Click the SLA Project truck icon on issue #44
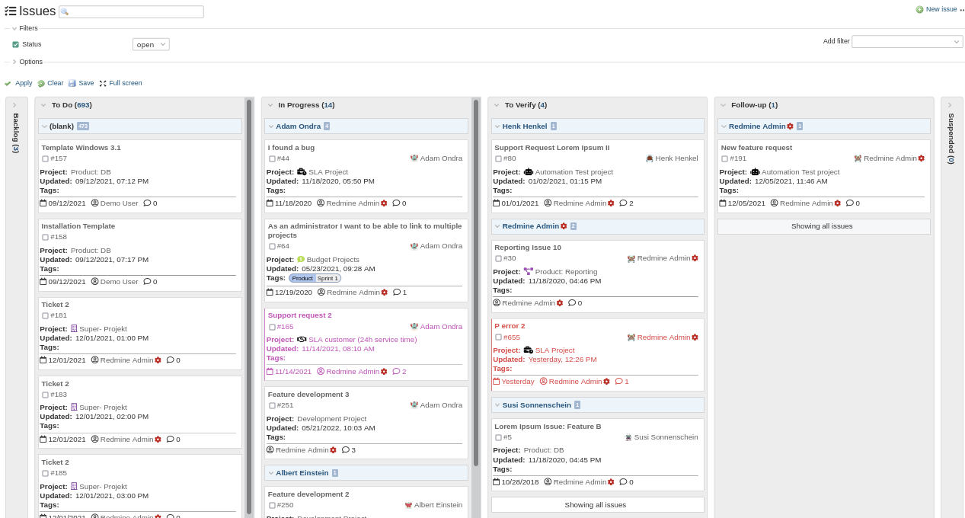 [x=302, y=172]
